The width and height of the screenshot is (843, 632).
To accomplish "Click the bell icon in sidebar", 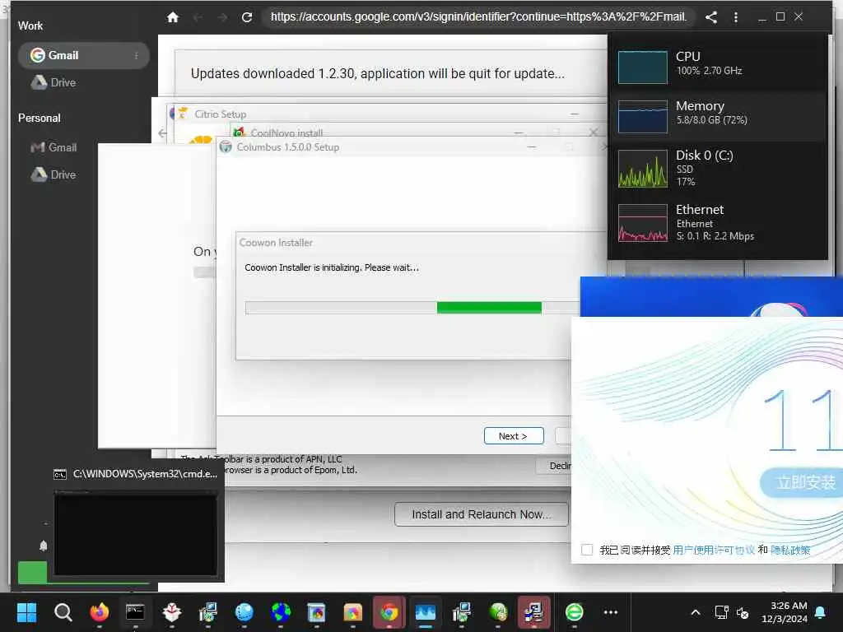I will [44, 546].
